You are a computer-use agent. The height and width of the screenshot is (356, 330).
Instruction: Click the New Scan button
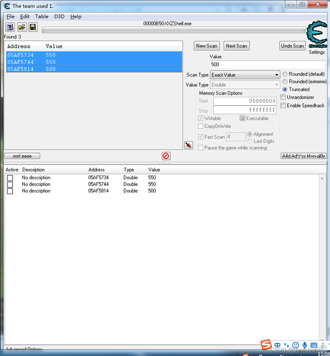(x=207, y=46)
